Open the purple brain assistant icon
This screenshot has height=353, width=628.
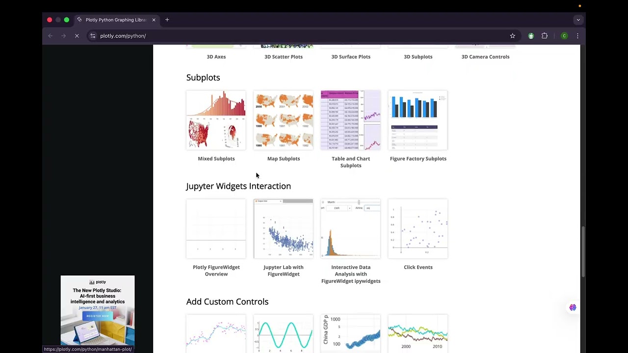[573, 307]
